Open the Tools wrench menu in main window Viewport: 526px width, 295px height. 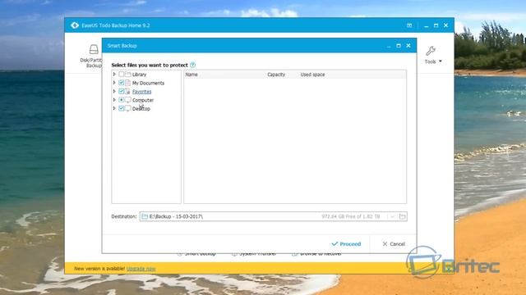(431, 51)
